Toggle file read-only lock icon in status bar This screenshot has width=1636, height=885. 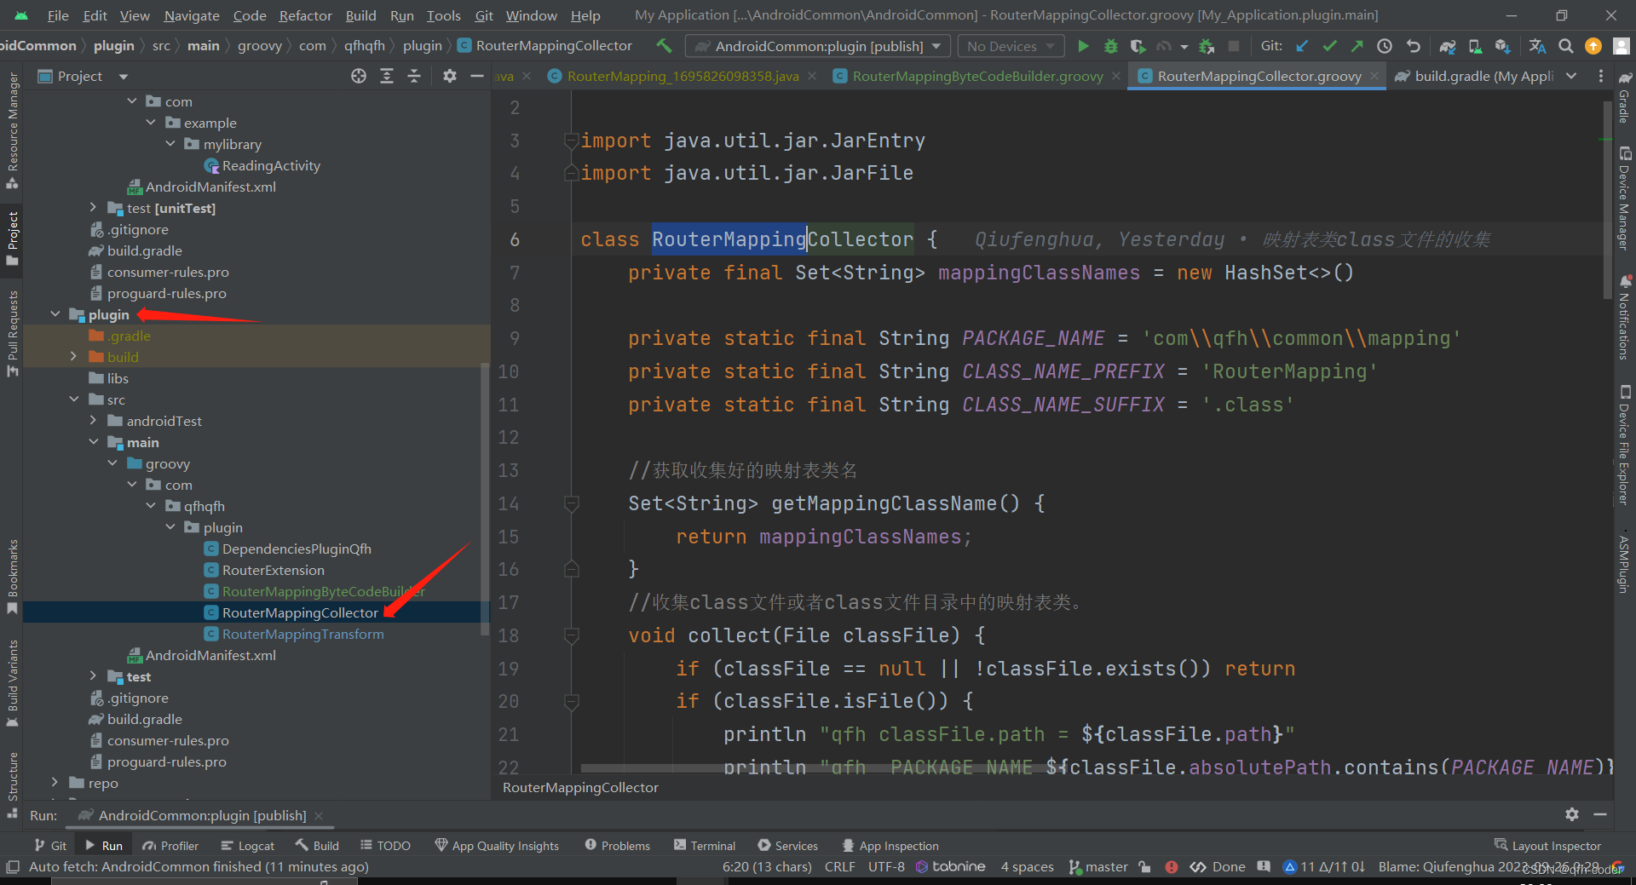pos(1144,866)
